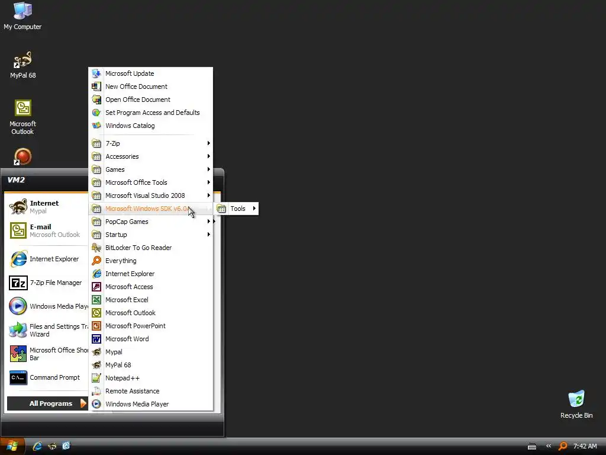Open Set Program Access and Defaults

(151, 113)
